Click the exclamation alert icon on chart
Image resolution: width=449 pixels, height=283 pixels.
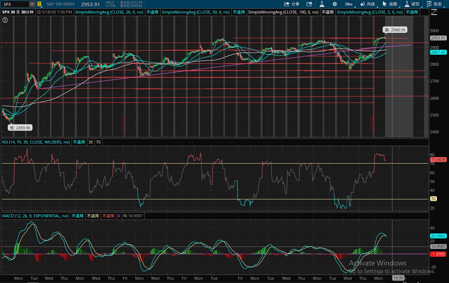(x=5, y=20)
